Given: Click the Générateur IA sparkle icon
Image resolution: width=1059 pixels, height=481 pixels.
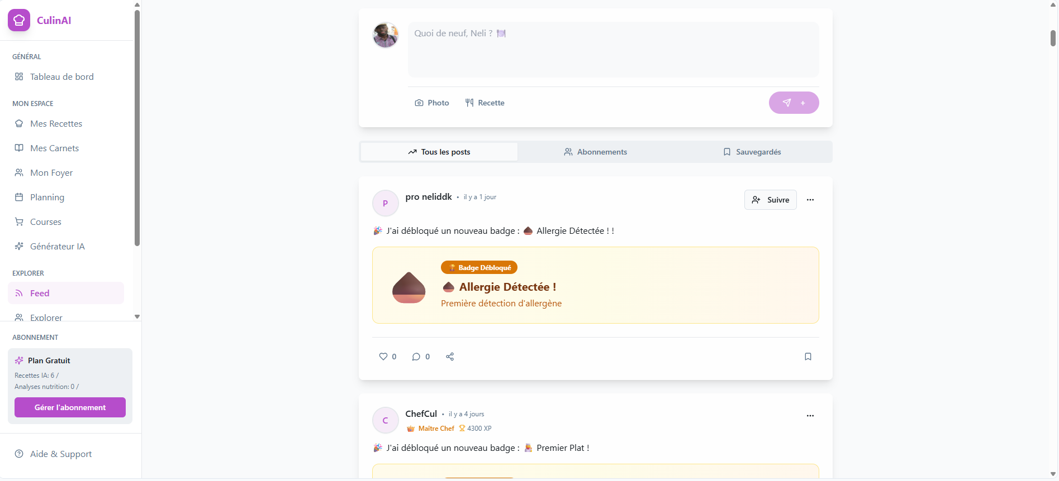Looking at the screenshot, I should (x=19, y=246).
